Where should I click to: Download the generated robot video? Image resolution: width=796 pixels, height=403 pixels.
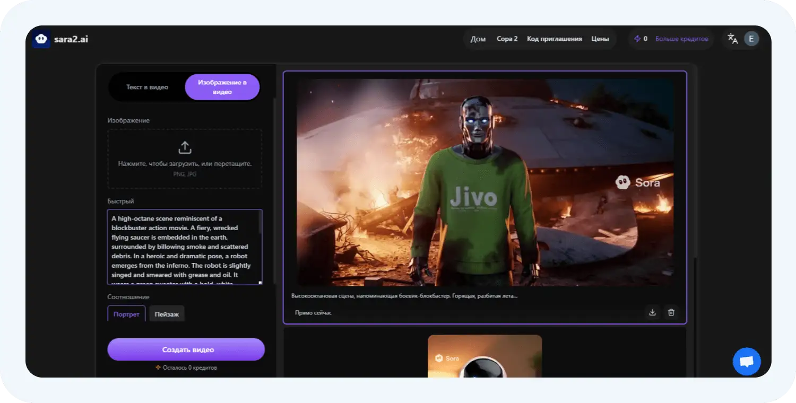[652, 312]
